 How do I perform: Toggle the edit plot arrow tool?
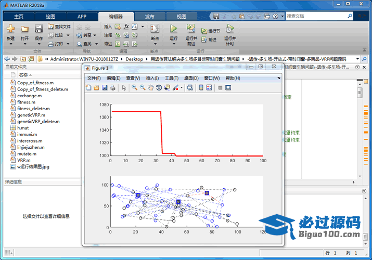pyautogui.click(x=124, y=88)
